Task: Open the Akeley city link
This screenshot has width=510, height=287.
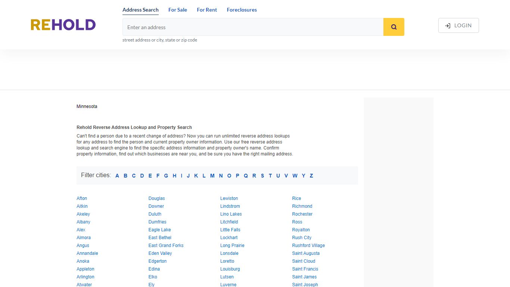Action: coord(83,214)
